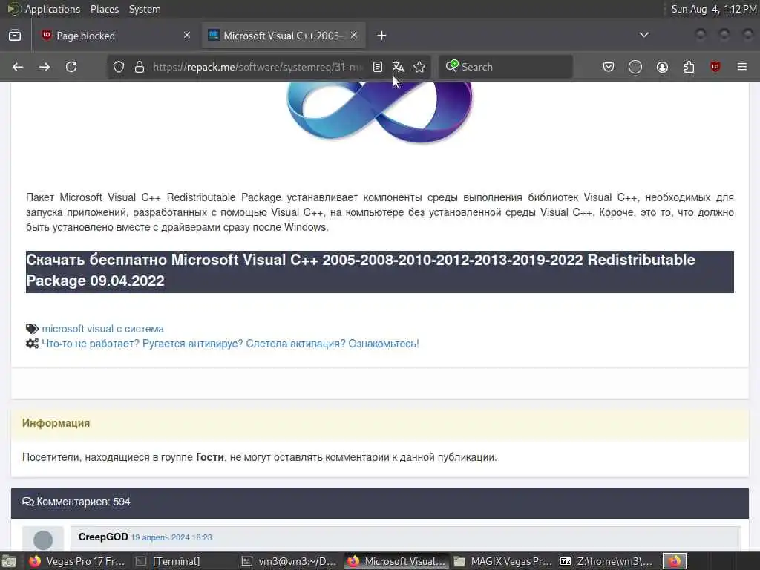Close the Page blocked tab
This screenshot has width=760, height=570.
[x=187, y=36]
